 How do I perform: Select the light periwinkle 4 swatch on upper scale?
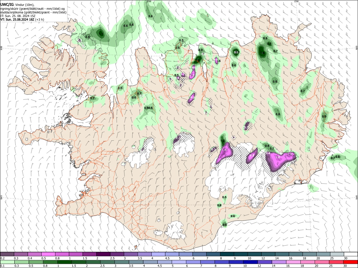tap(158, 254)
